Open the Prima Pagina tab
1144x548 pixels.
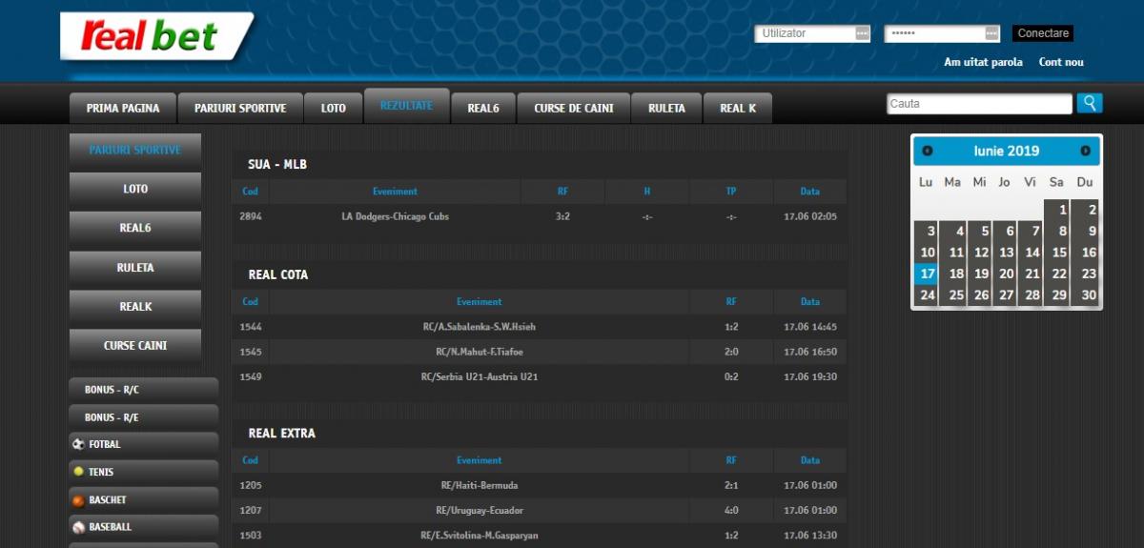coord(123,108)
